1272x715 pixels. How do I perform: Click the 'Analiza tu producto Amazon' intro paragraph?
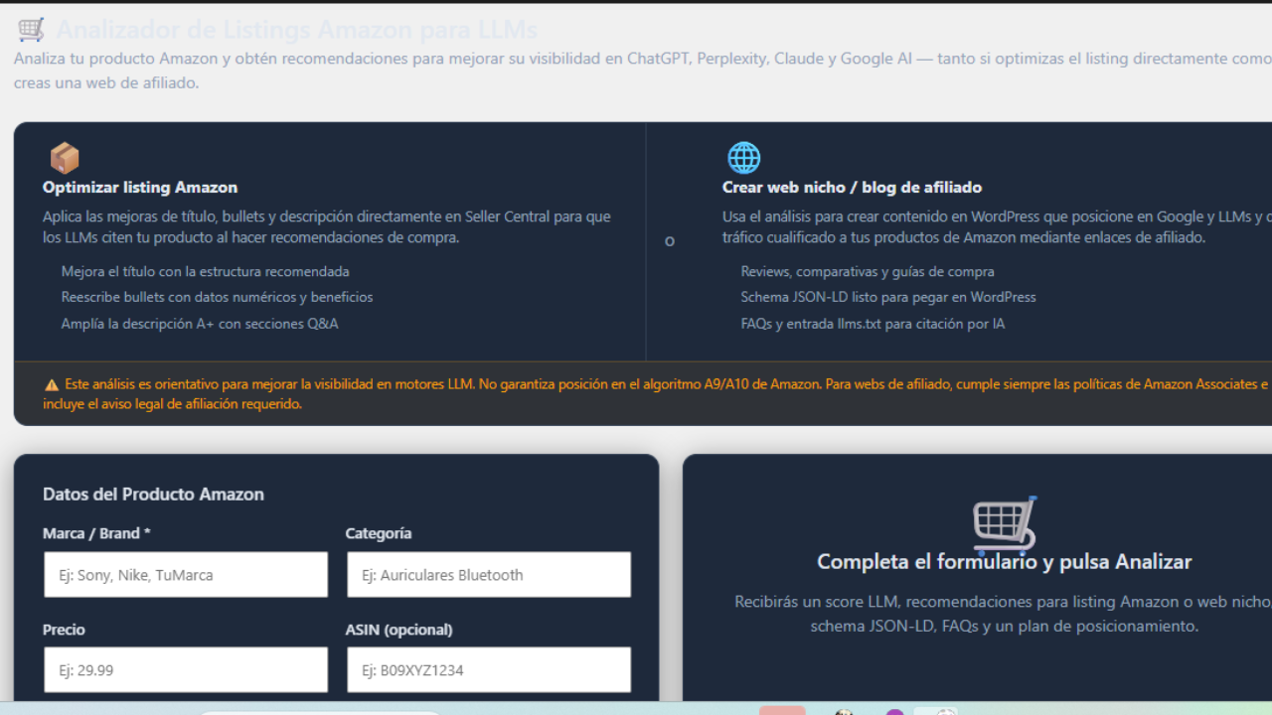pyautogui.click(x=643, y=71)
